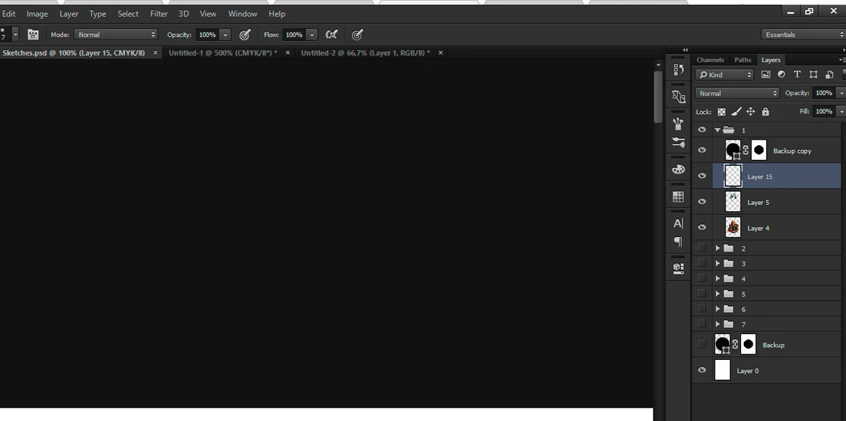Open the Image menu
Screen dimensions: 846x421
point(38,14)
